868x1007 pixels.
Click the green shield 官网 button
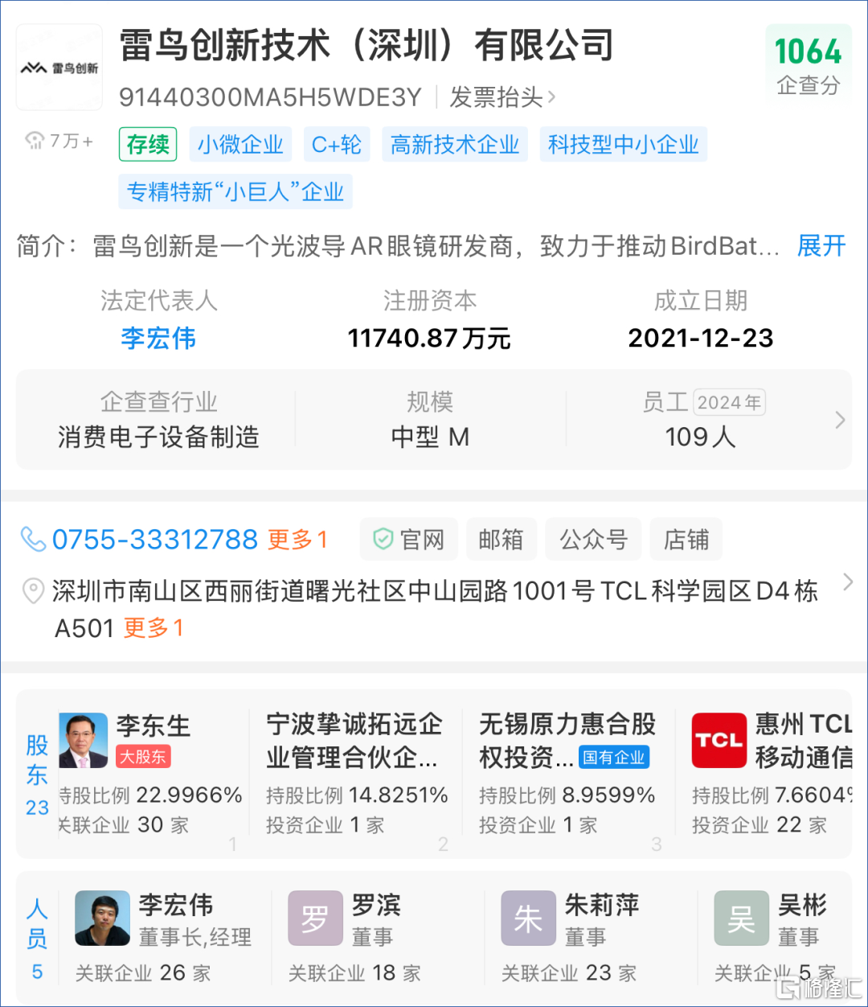point(408,539)
